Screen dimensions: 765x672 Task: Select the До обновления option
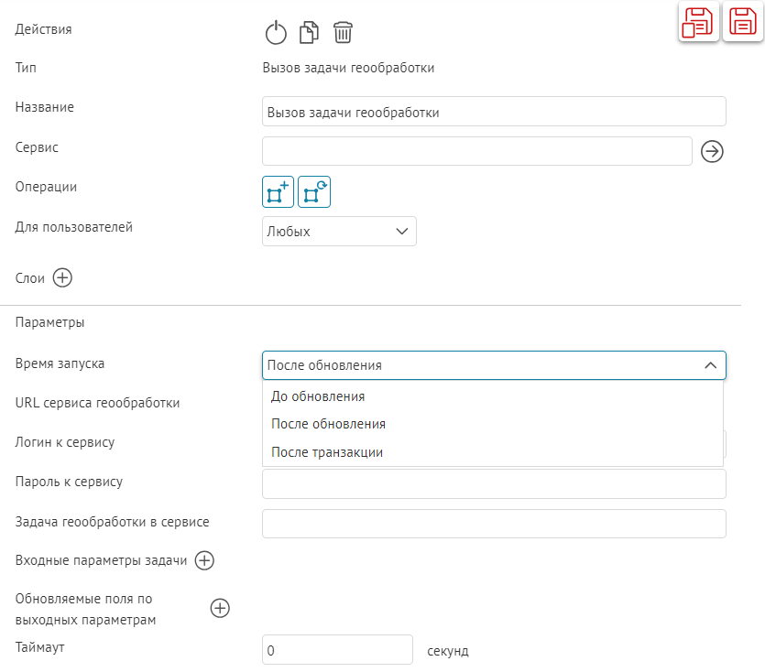[x=318, y=396]
